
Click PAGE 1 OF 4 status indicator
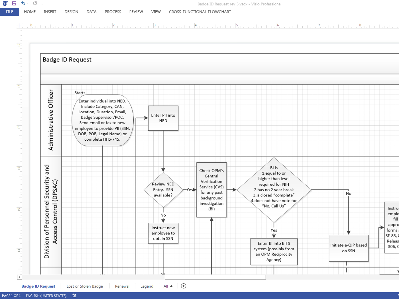11,296
